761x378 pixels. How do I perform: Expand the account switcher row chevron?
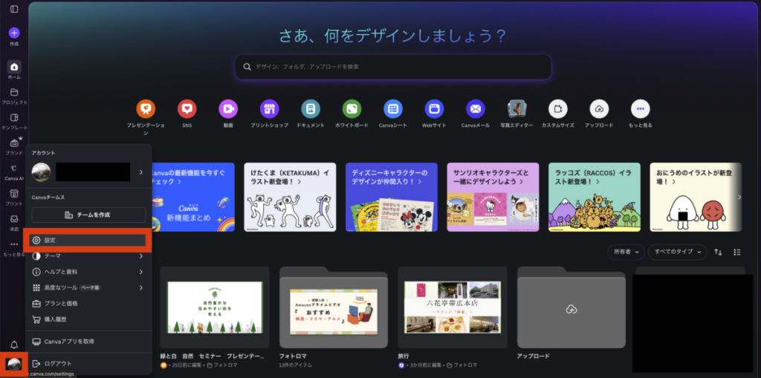tap(141, 172)
